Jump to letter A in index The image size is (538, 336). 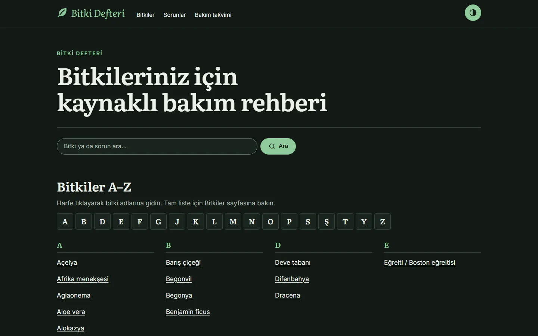(x=65, y=221)
